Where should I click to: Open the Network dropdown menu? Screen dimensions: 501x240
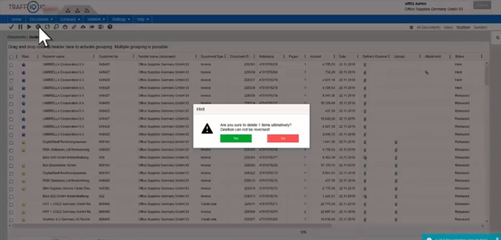point(96,19)
